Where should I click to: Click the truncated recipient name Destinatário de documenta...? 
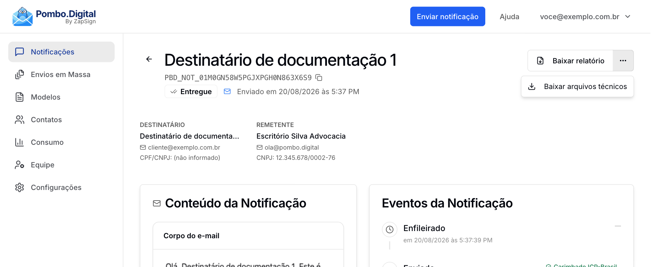click(190, 136)
